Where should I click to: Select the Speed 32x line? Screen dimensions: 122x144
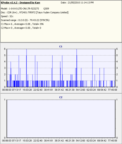tap(7, 16)
